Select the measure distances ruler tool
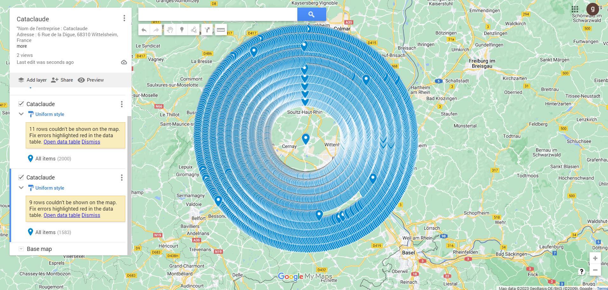608x290 pixels. 221,30
